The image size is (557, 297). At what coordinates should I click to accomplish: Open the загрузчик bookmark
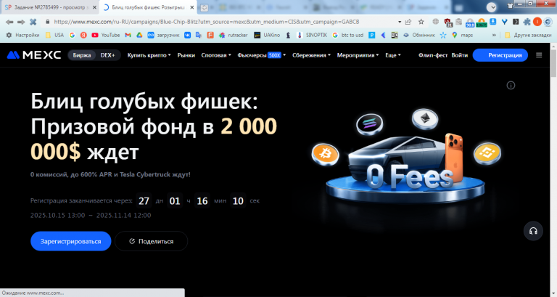163,35
